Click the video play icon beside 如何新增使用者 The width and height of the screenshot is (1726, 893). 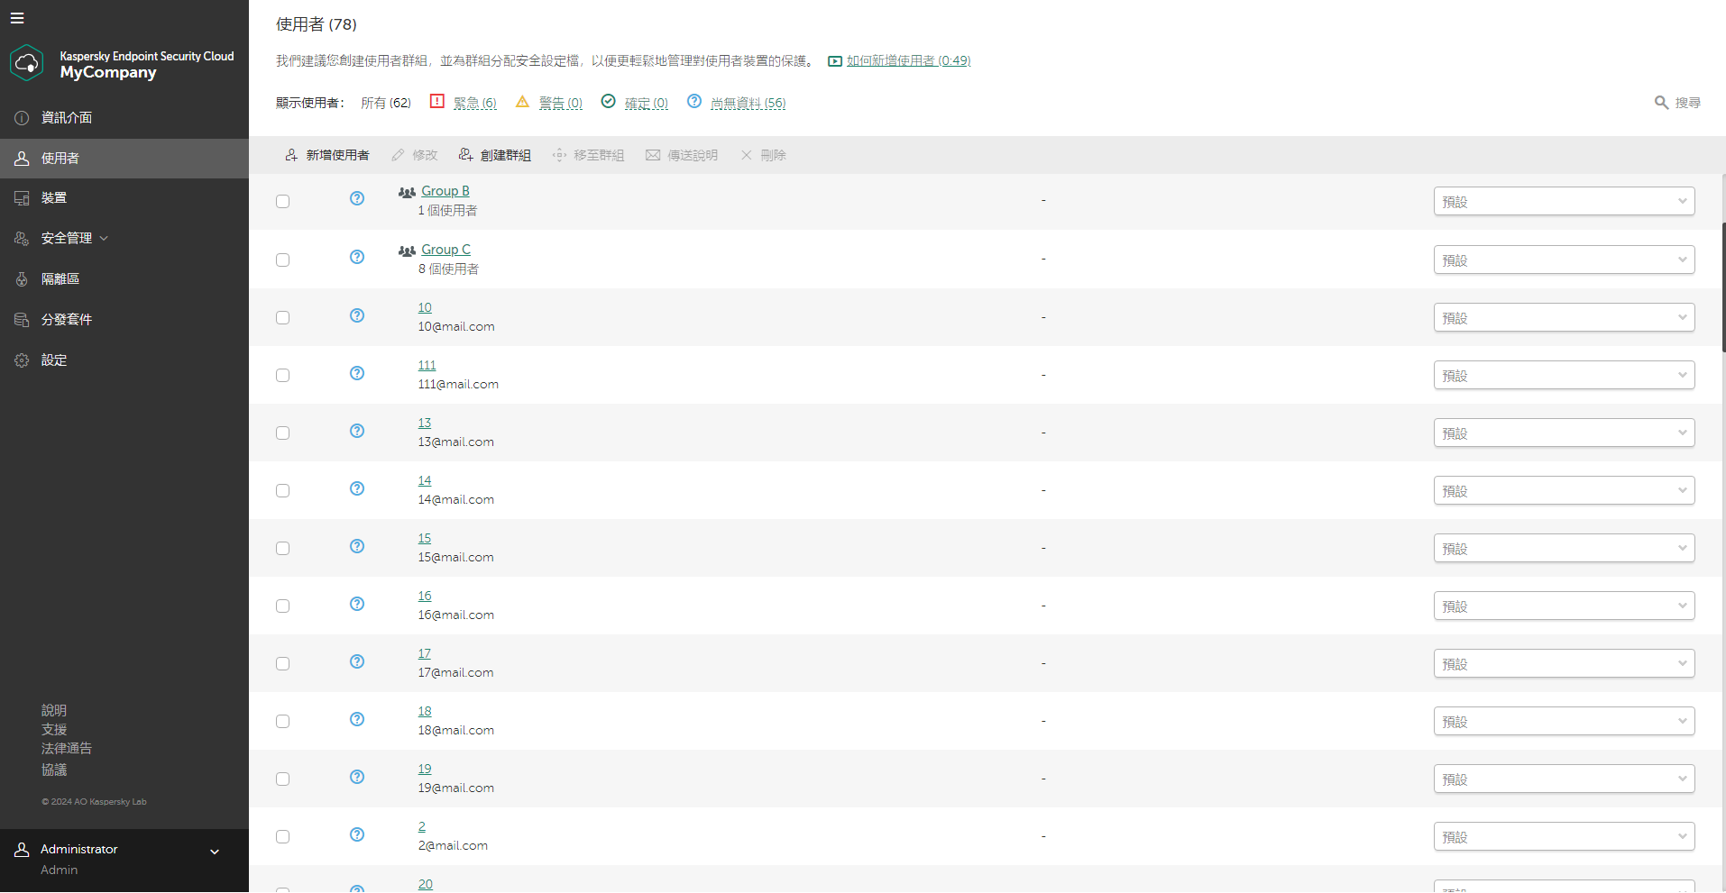[835, 61]
